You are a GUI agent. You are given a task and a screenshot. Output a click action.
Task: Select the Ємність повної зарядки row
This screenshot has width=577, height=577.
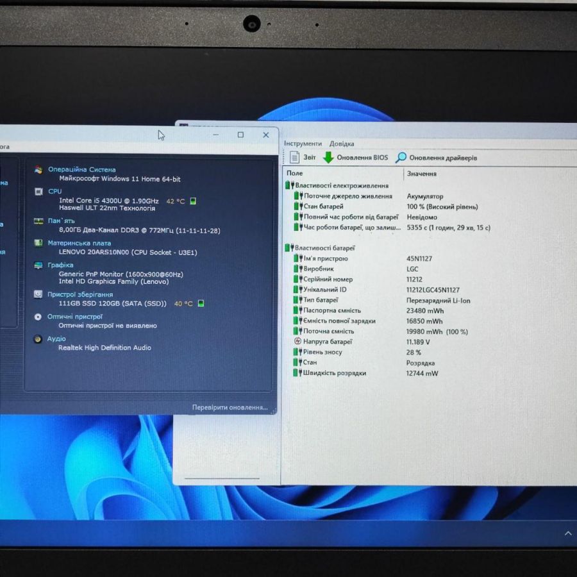tap(335, 321)
